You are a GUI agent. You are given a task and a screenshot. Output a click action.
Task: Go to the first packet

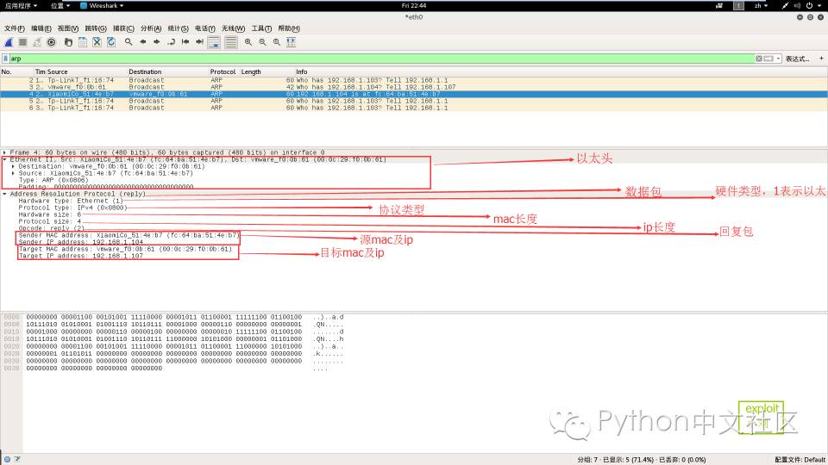[185, 42]
